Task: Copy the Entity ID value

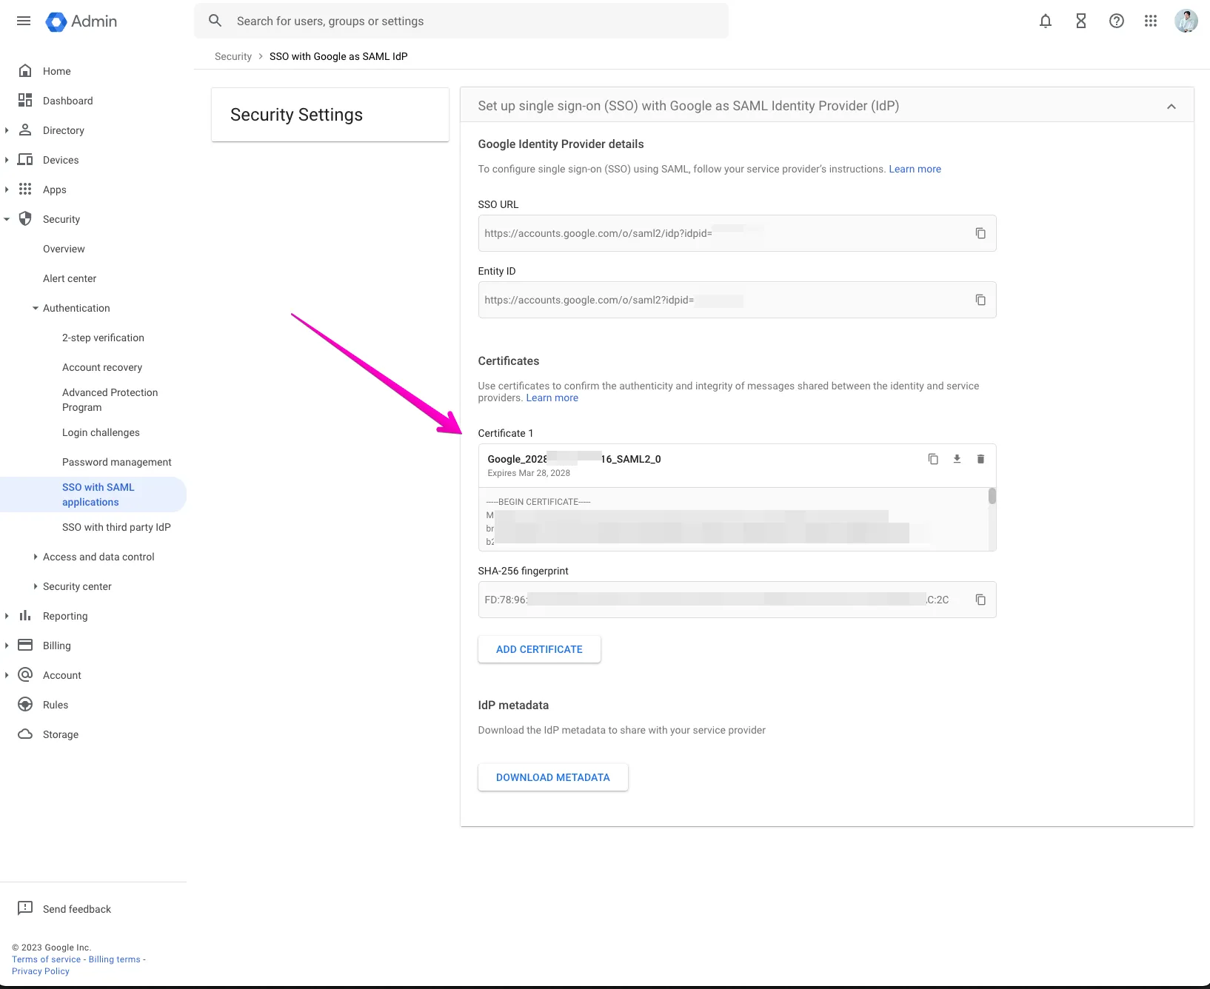Action: click(x=980, y=300)
